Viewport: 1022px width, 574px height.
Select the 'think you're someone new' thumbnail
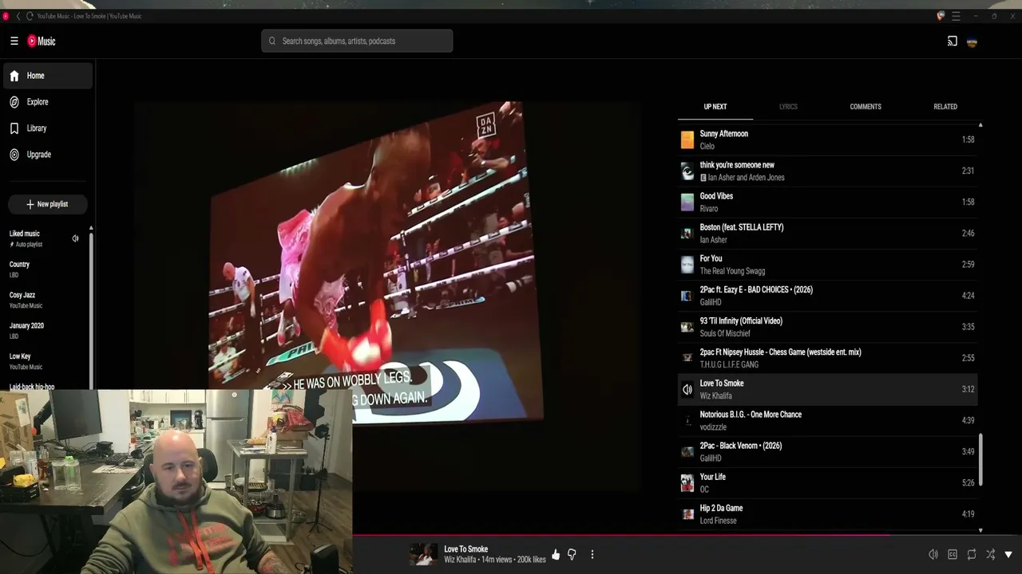coord(687,171)
